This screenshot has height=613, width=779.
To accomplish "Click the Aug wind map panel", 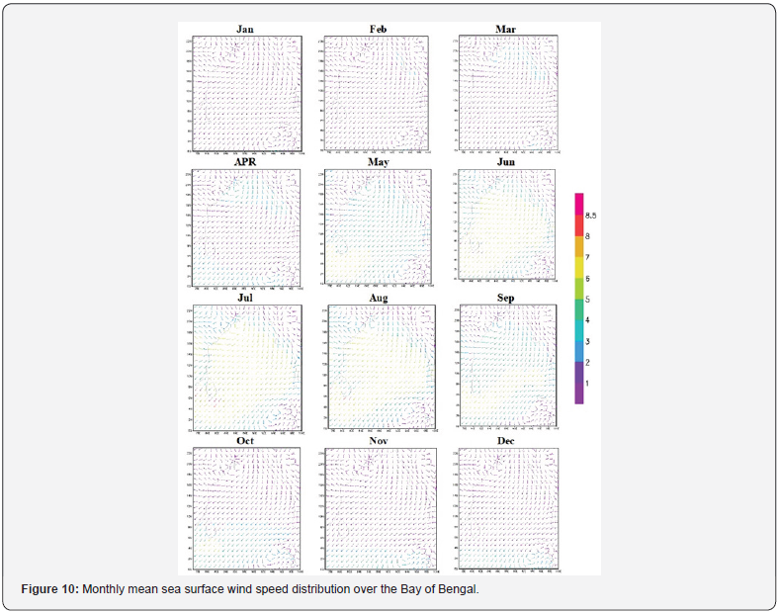I will [x=381, y=367].
